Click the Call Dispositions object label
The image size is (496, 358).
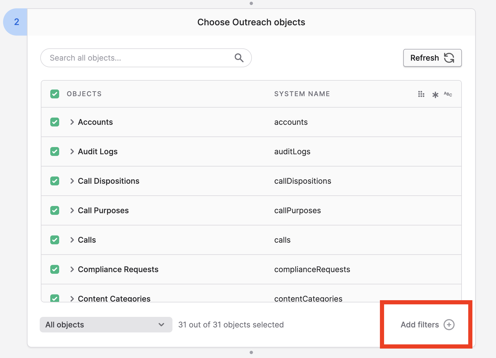109,181
